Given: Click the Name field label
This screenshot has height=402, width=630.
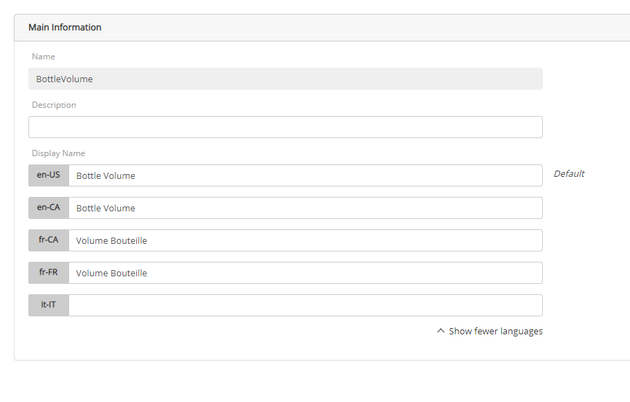Looking at the screenshot, I should (x=44, y=57).
